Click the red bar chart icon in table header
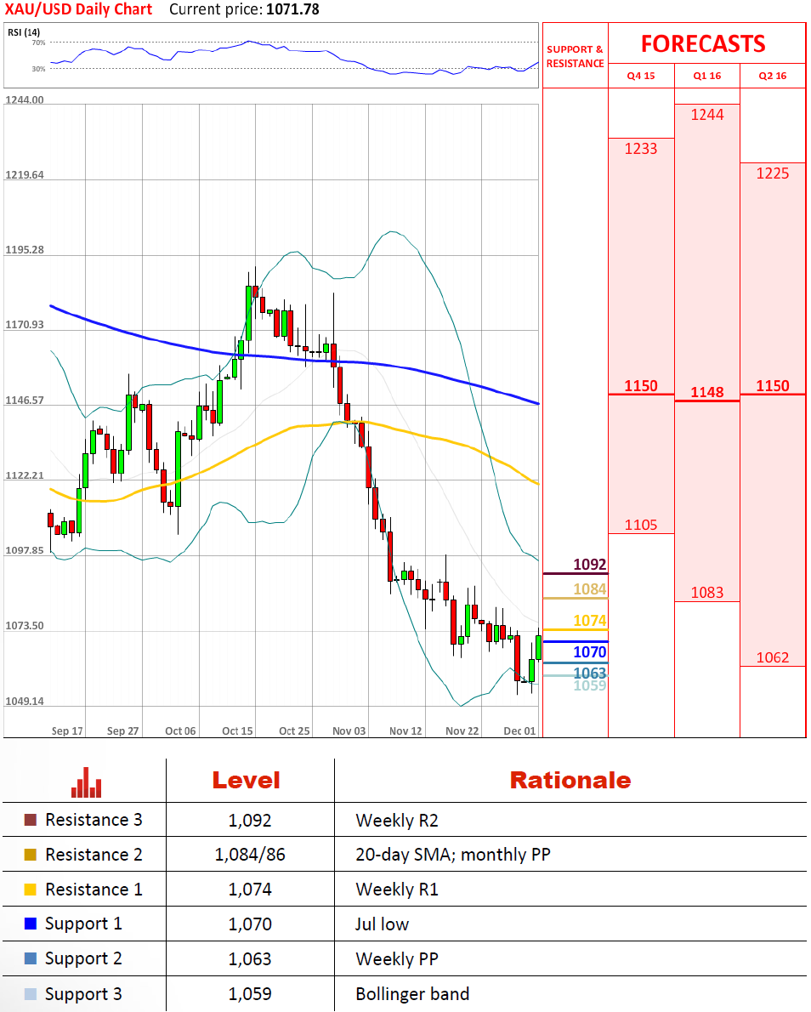The width and height of the screenshot is (811, 1012). 87,782
